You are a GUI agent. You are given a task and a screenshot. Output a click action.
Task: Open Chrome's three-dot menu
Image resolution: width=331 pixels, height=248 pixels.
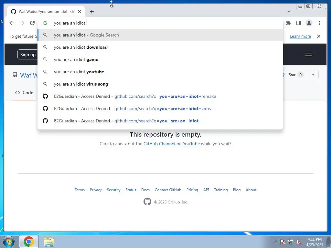pyautogui.click(x=319, y=23)
